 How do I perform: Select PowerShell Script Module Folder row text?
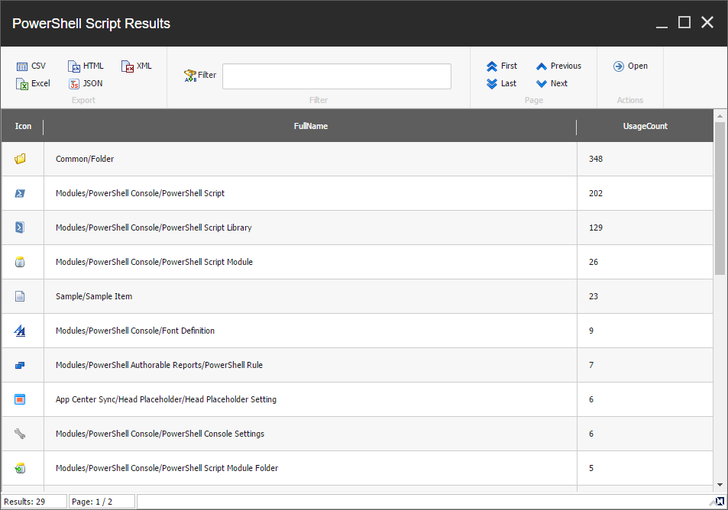(167, 468)
